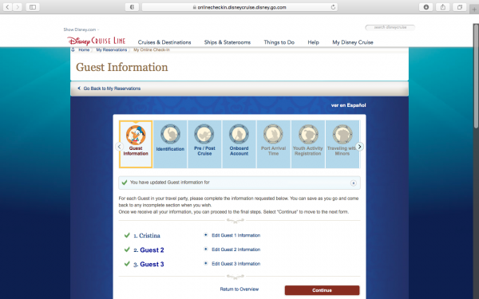Toggle Safari's sidebar button

(33, 7)
